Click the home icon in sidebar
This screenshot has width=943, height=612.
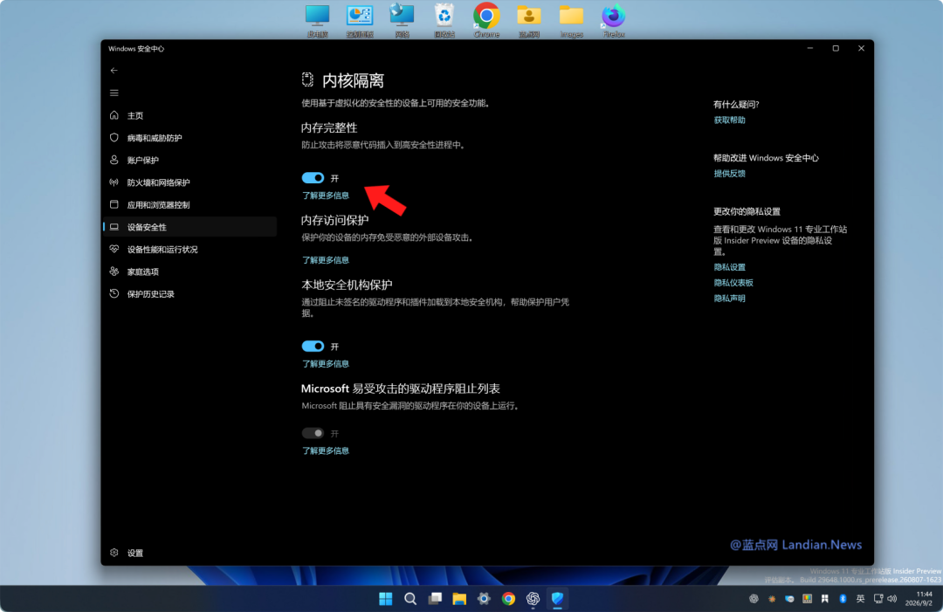coord(114,115)
